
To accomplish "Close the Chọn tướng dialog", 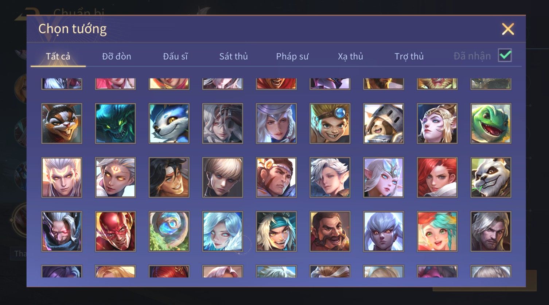I will [x=508, y=29].
